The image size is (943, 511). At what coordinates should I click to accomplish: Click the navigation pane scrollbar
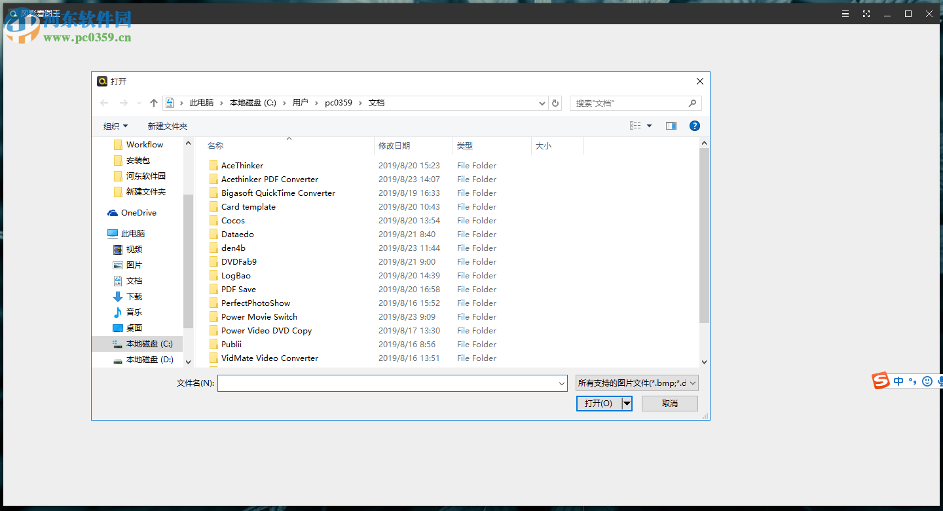pos(189,261)
